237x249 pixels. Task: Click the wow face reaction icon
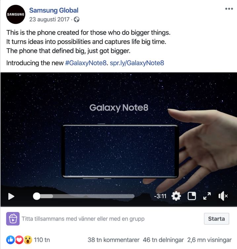tap(28, 240)
